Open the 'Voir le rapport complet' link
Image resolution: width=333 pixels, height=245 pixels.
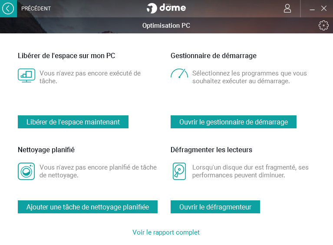click(x=166, y=232)
